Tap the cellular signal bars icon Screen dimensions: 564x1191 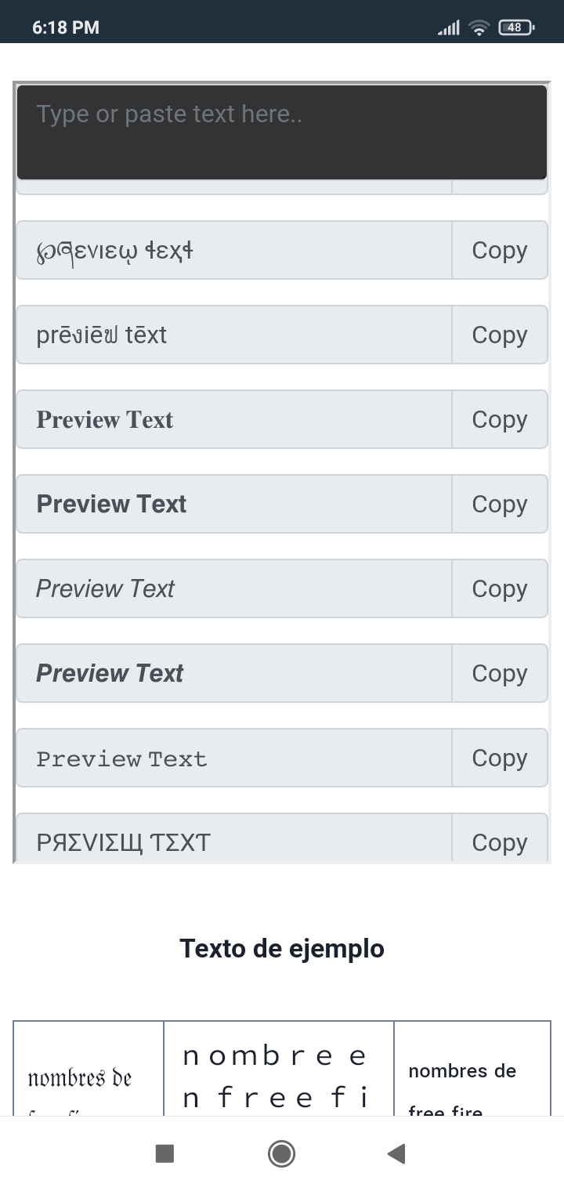pos(448,28)
